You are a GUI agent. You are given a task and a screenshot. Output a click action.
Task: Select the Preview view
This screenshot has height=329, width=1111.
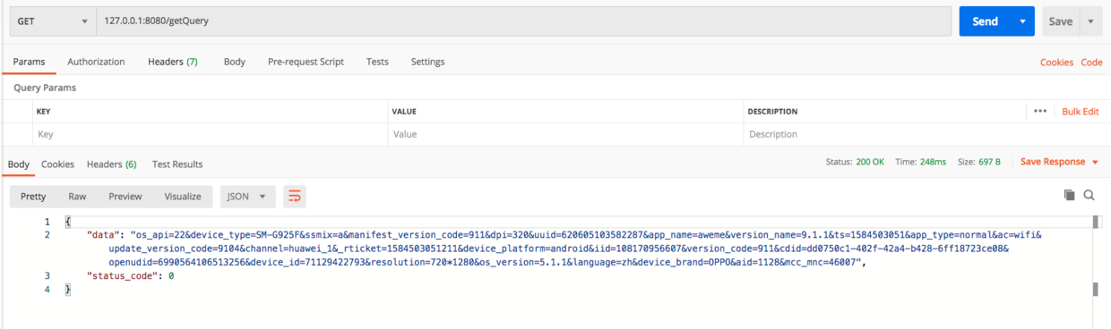(125, 197)
